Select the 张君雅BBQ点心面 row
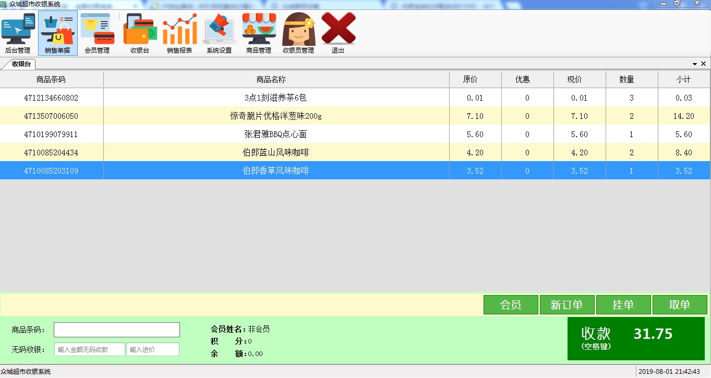The image size is (711, 378). (275, 135)
